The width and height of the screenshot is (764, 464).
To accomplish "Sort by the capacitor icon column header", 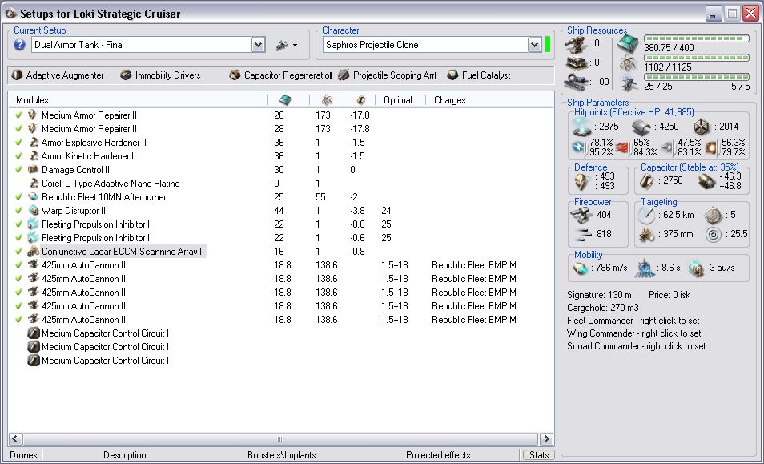I will pos(360,100).
